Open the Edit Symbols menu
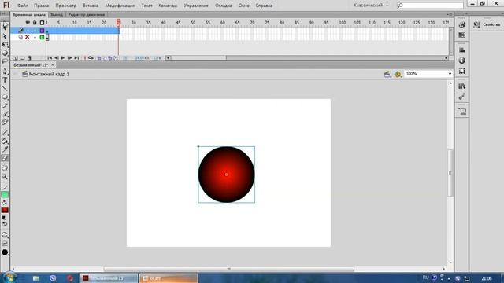Image resolution: width=504 pixels, height=283 pixels. pos(398,74)
